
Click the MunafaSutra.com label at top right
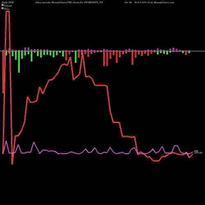tap(164, 2)
